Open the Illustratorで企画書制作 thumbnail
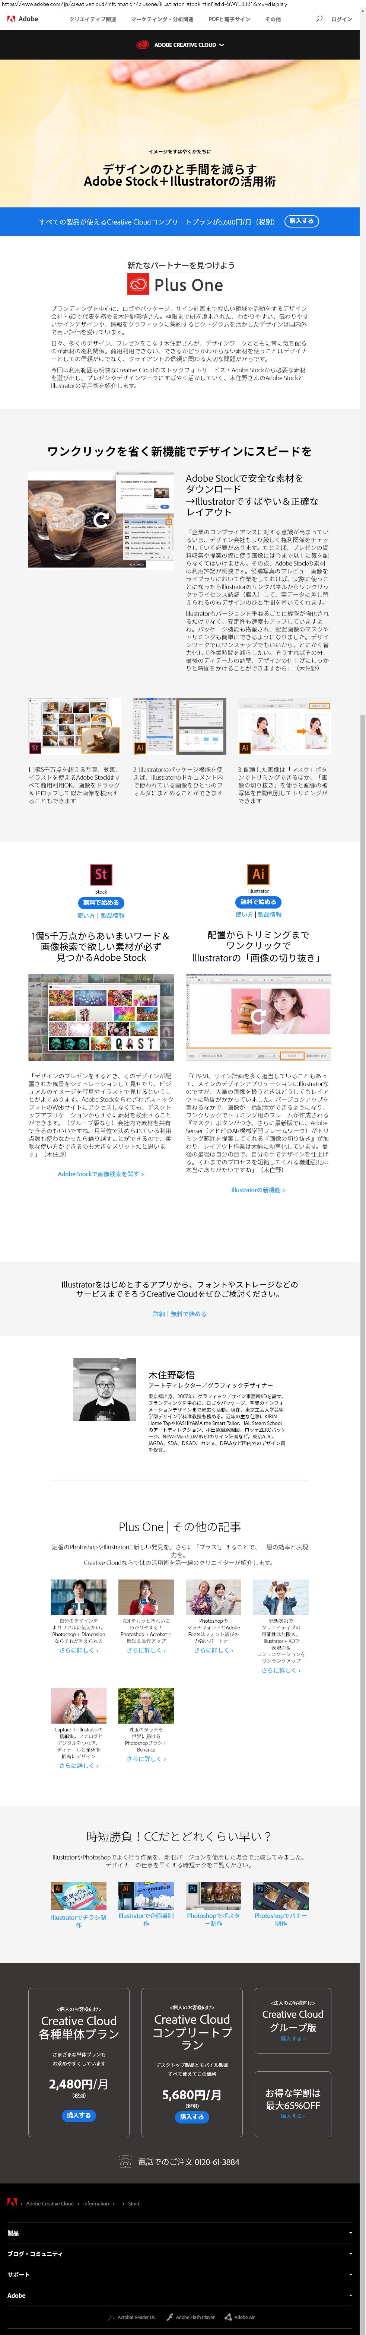This screenshot has width=366, height=2335. pos(146,1895)
